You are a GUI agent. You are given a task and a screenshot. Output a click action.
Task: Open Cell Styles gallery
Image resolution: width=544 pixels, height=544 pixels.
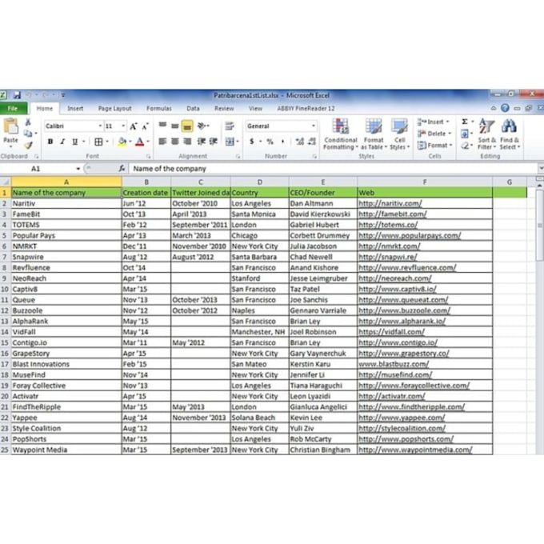(x=399, y=134)
